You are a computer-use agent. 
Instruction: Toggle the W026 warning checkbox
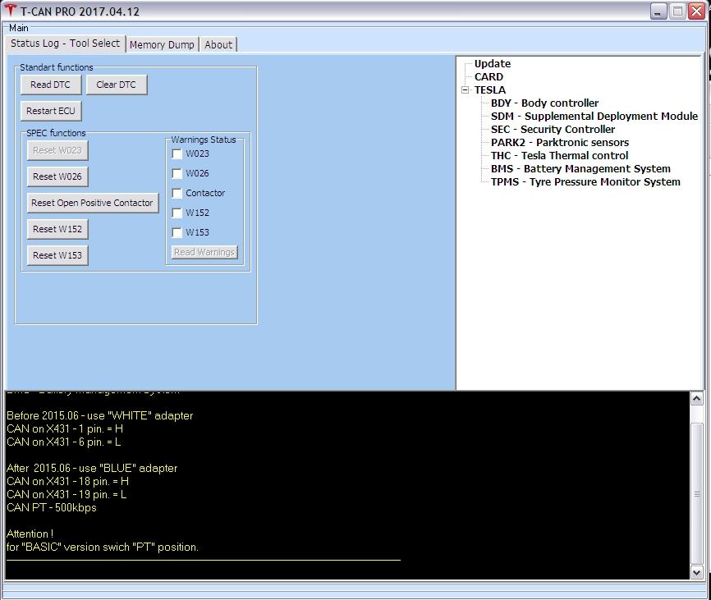[x=177, y=173]
